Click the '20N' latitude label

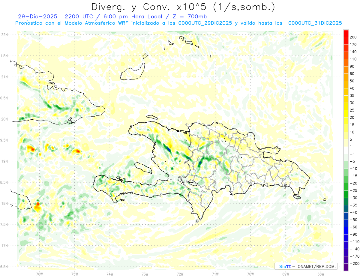click(4, 119)
